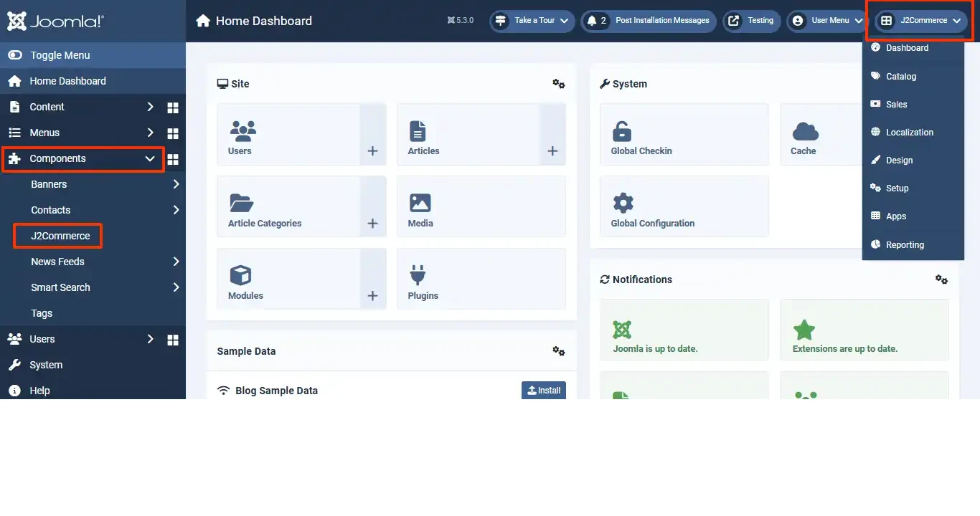Open the Notifications module settings gears
This screenshot has height=516, width=980.
942,279
